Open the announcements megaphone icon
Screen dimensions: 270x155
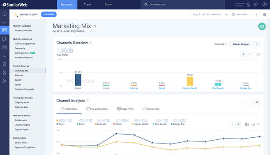256,5
